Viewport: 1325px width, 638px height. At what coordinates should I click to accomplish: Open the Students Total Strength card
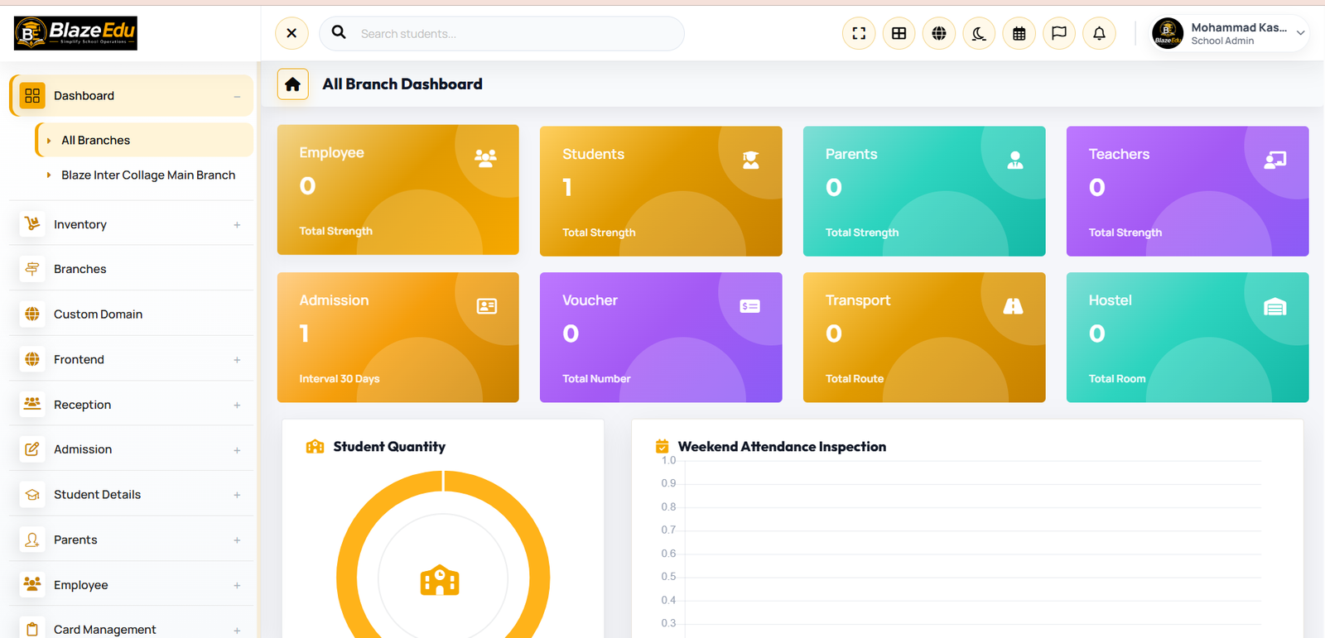point(661,191)
